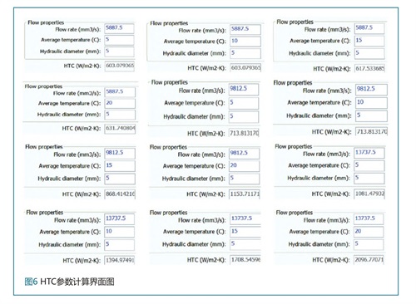Screen dimensions: 416x304
Task: Select average temperature field showing 10 with flow 9812.5
Action: pyautogui.click(x=371, y=103)
